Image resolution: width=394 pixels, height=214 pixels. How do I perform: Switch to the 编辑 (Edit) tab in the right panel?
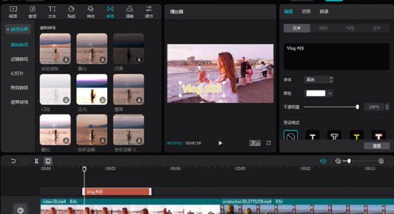[288, 11]
